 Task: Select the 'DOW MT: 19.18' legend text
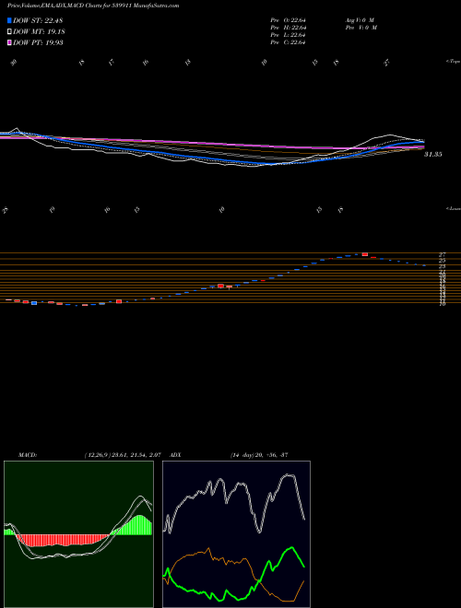coord(38,31)
